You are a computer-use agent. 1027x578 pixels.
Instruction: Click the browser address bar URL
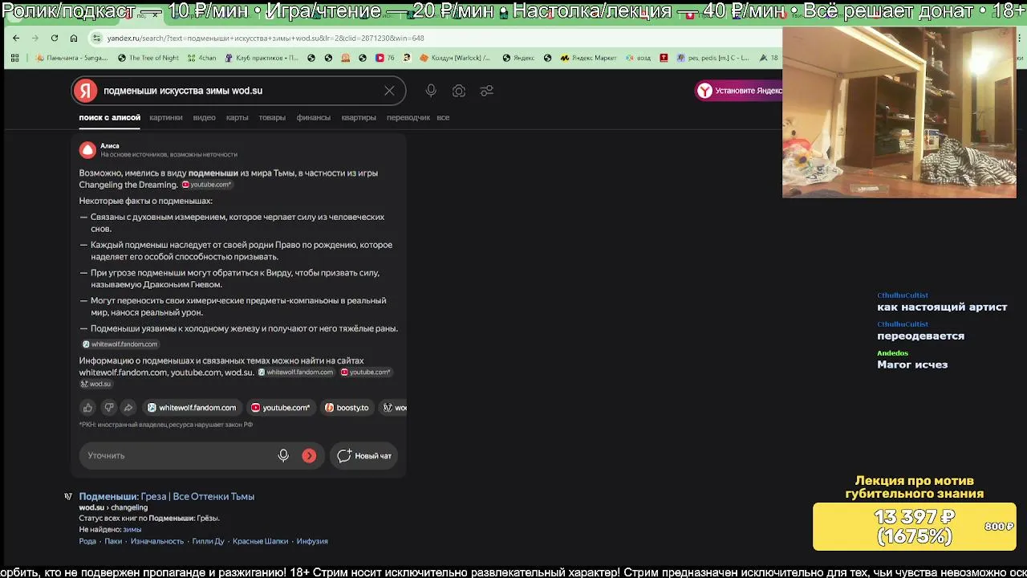pyautogui.click(x=266, y=38)
